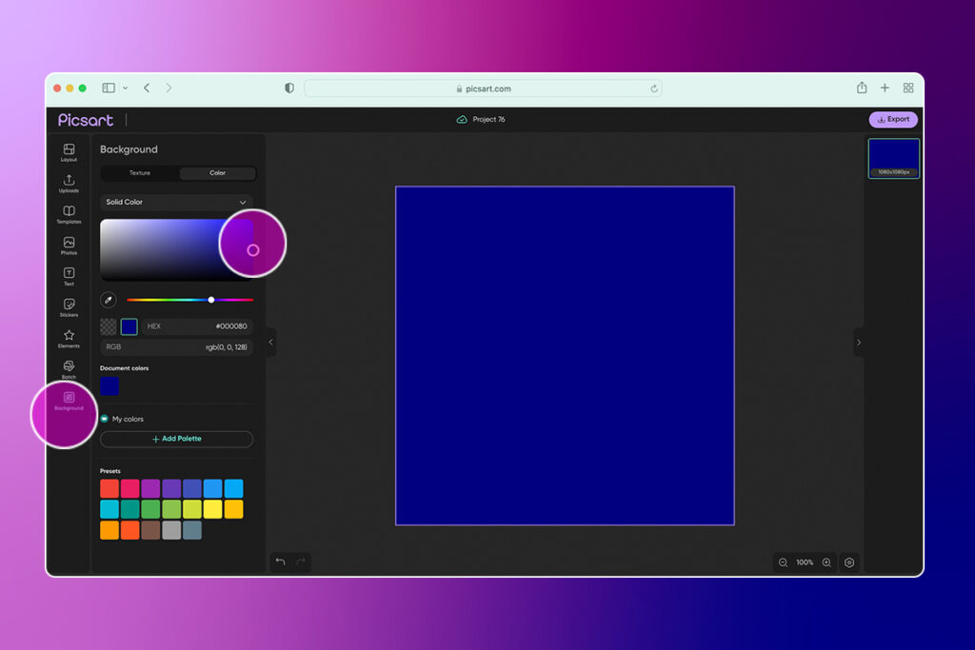Viewport: 975px width, 650px height.
Task: Click the HEX color input field
Action: pyautogui.click(x=198, y=326)
